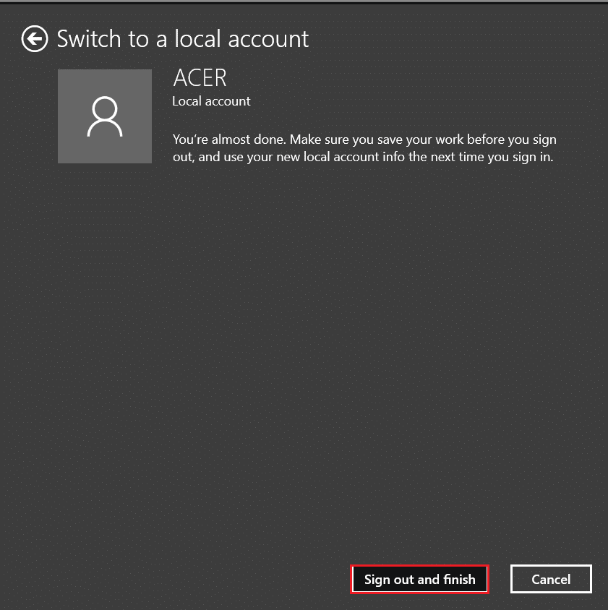Click the 'Switch to a local account' heading

(182, 39)
